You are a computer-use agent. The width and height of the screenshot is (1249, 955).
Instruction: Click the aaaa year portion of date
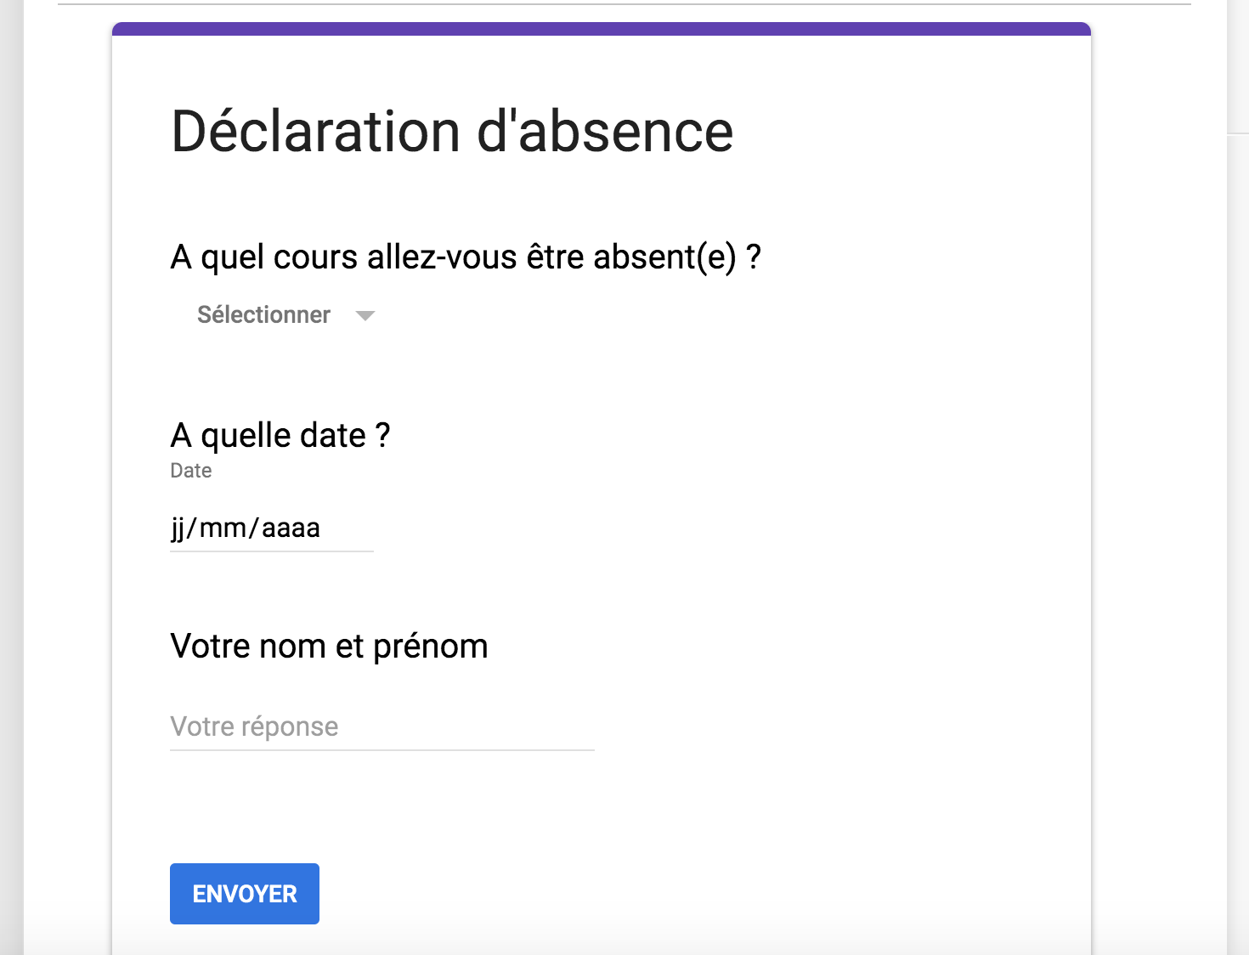pyautogui.click(x=291, y=528)
